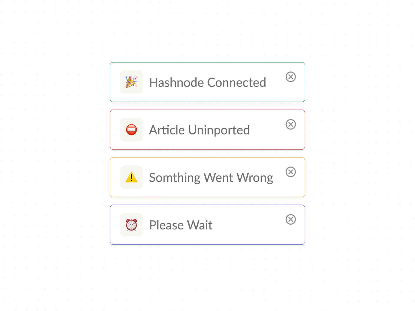Image resolution: width=415 pixels, height=311 pixels.
Task: Dismiss the Please Wait notification
Action: pos(291,219)
